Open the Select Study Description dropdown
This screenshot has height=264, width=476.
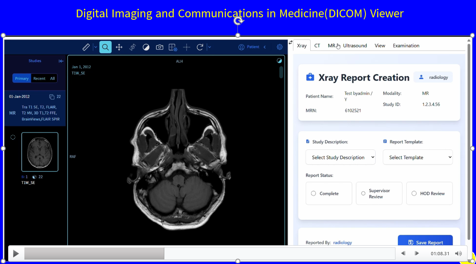pos(341,157)
